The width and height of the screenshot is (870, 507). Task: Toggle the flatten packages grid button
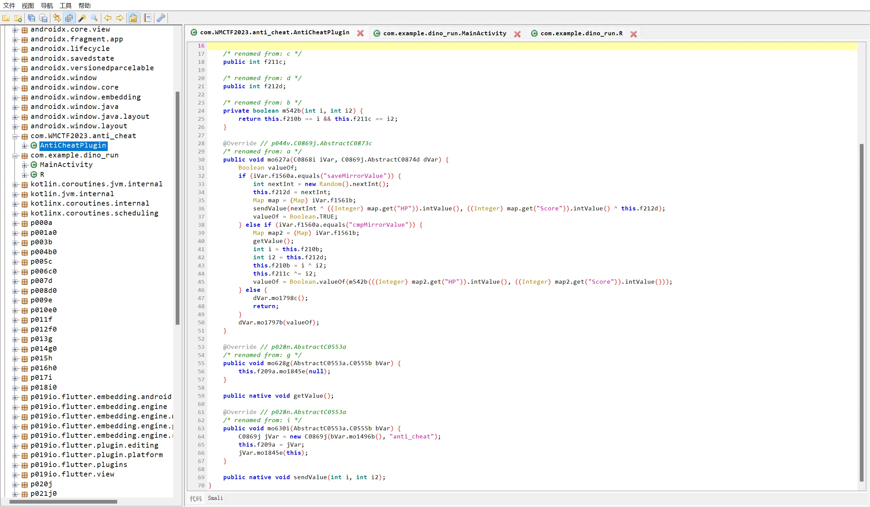click(x=69, y=18)
